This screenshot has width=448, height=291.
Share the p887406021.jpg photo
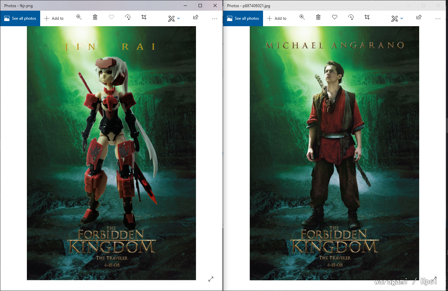click(419, 17)
